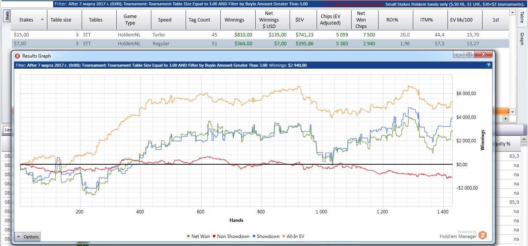Switch to the Table side tab
528x246 pixels.
point(522,17)
